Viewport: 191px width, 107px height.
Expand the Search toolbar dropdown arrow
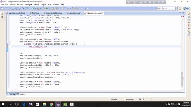coord(59,8)
